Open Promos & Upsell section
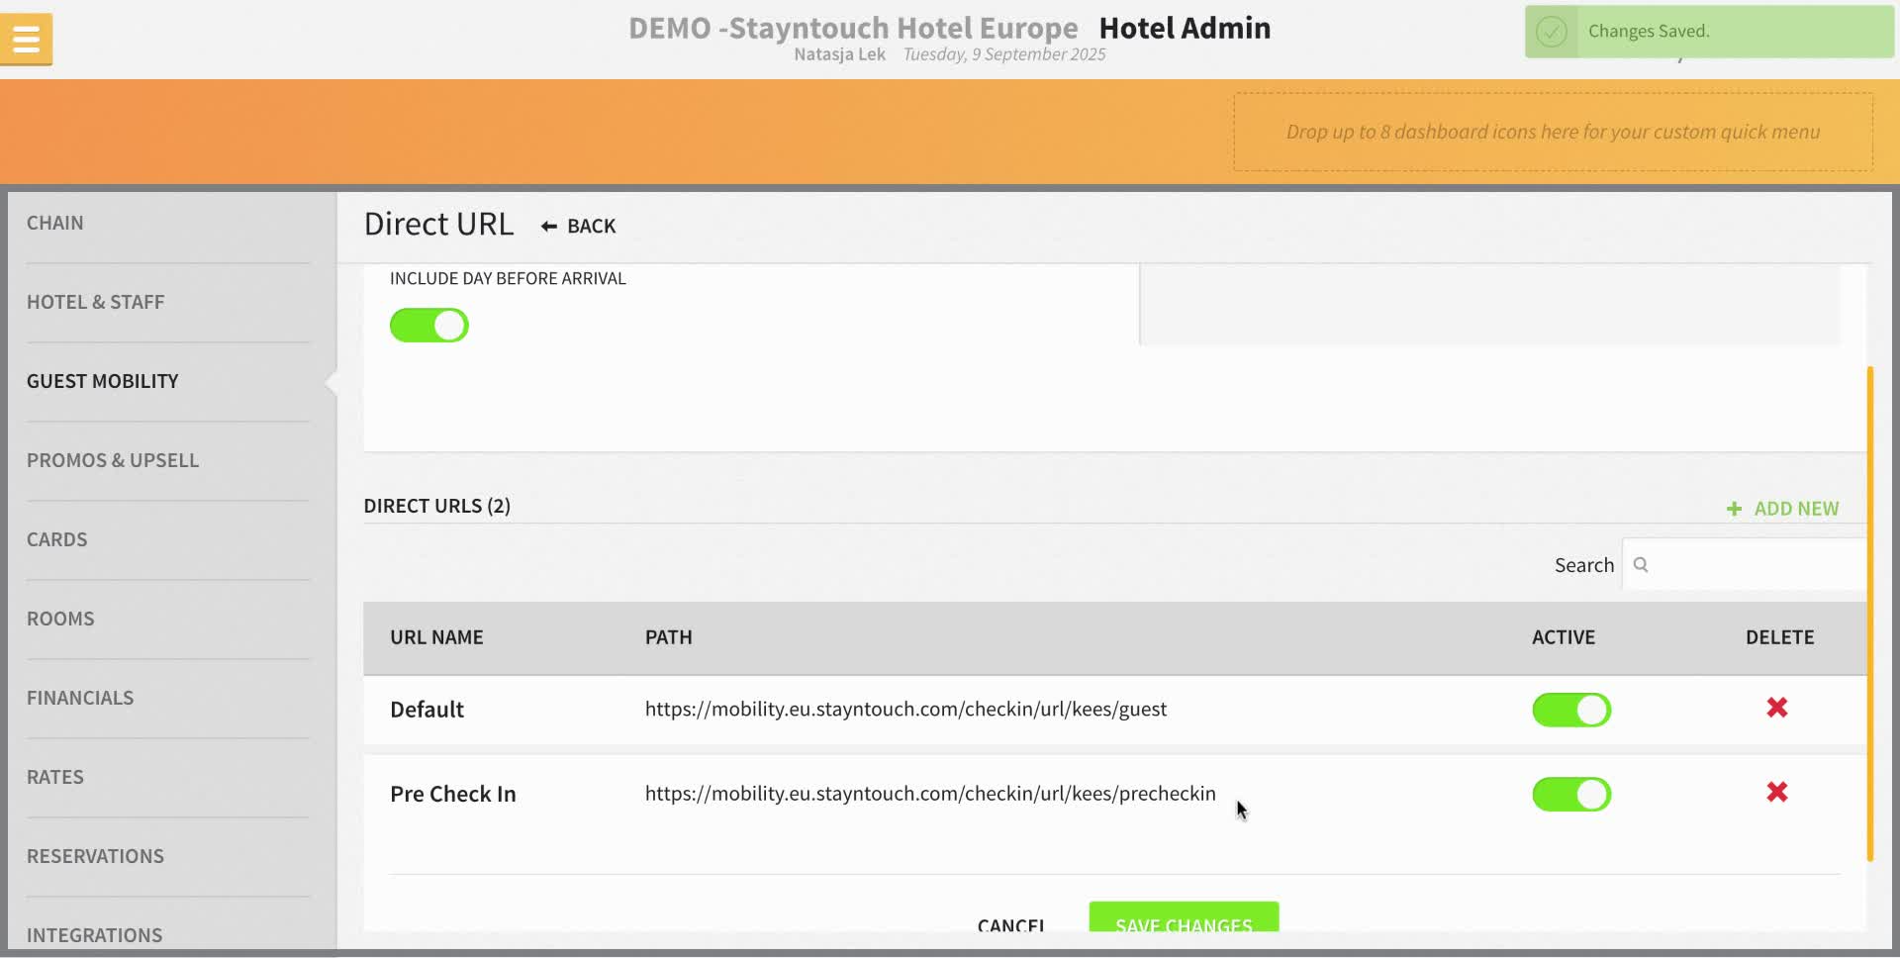The width and height of the screenshot is (1900, 958). pos(113,460)
